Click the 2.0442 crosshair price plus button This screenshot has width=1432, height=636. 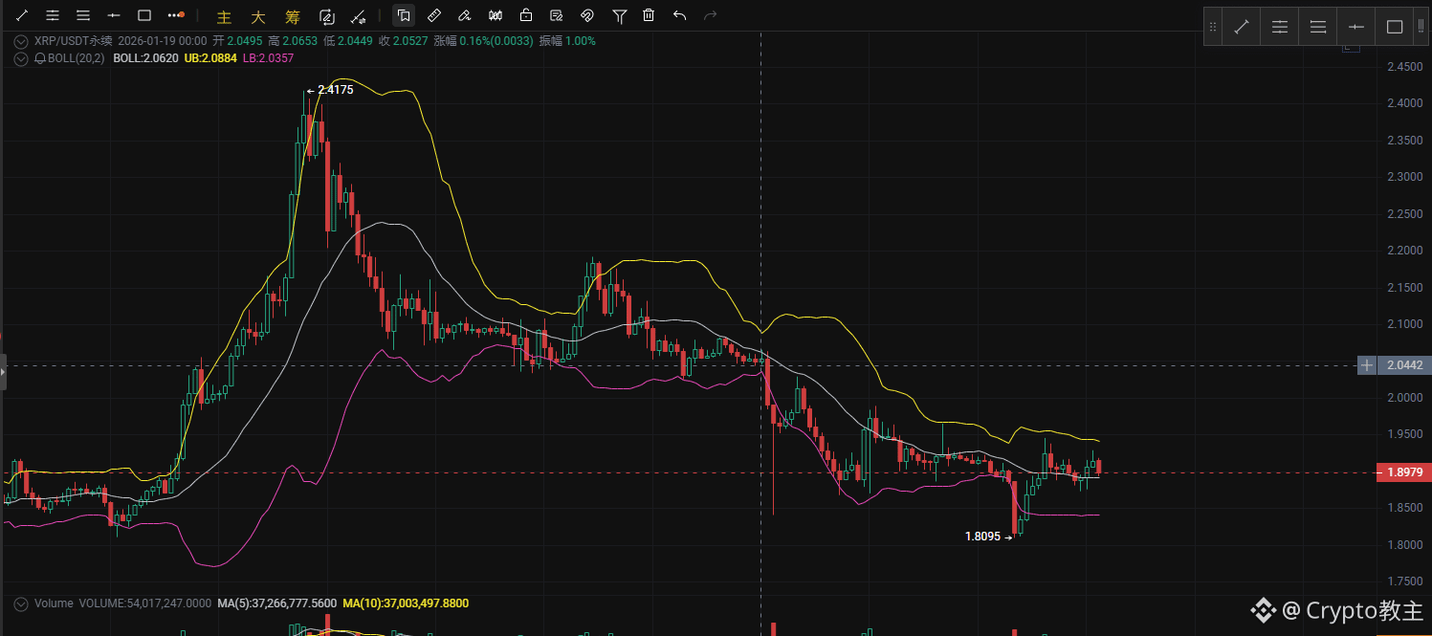[x=1367, y=365]
